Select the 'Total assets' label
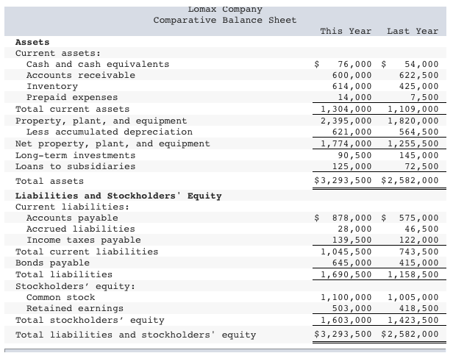This screenshot has width=453, height=353. point(49,181)
